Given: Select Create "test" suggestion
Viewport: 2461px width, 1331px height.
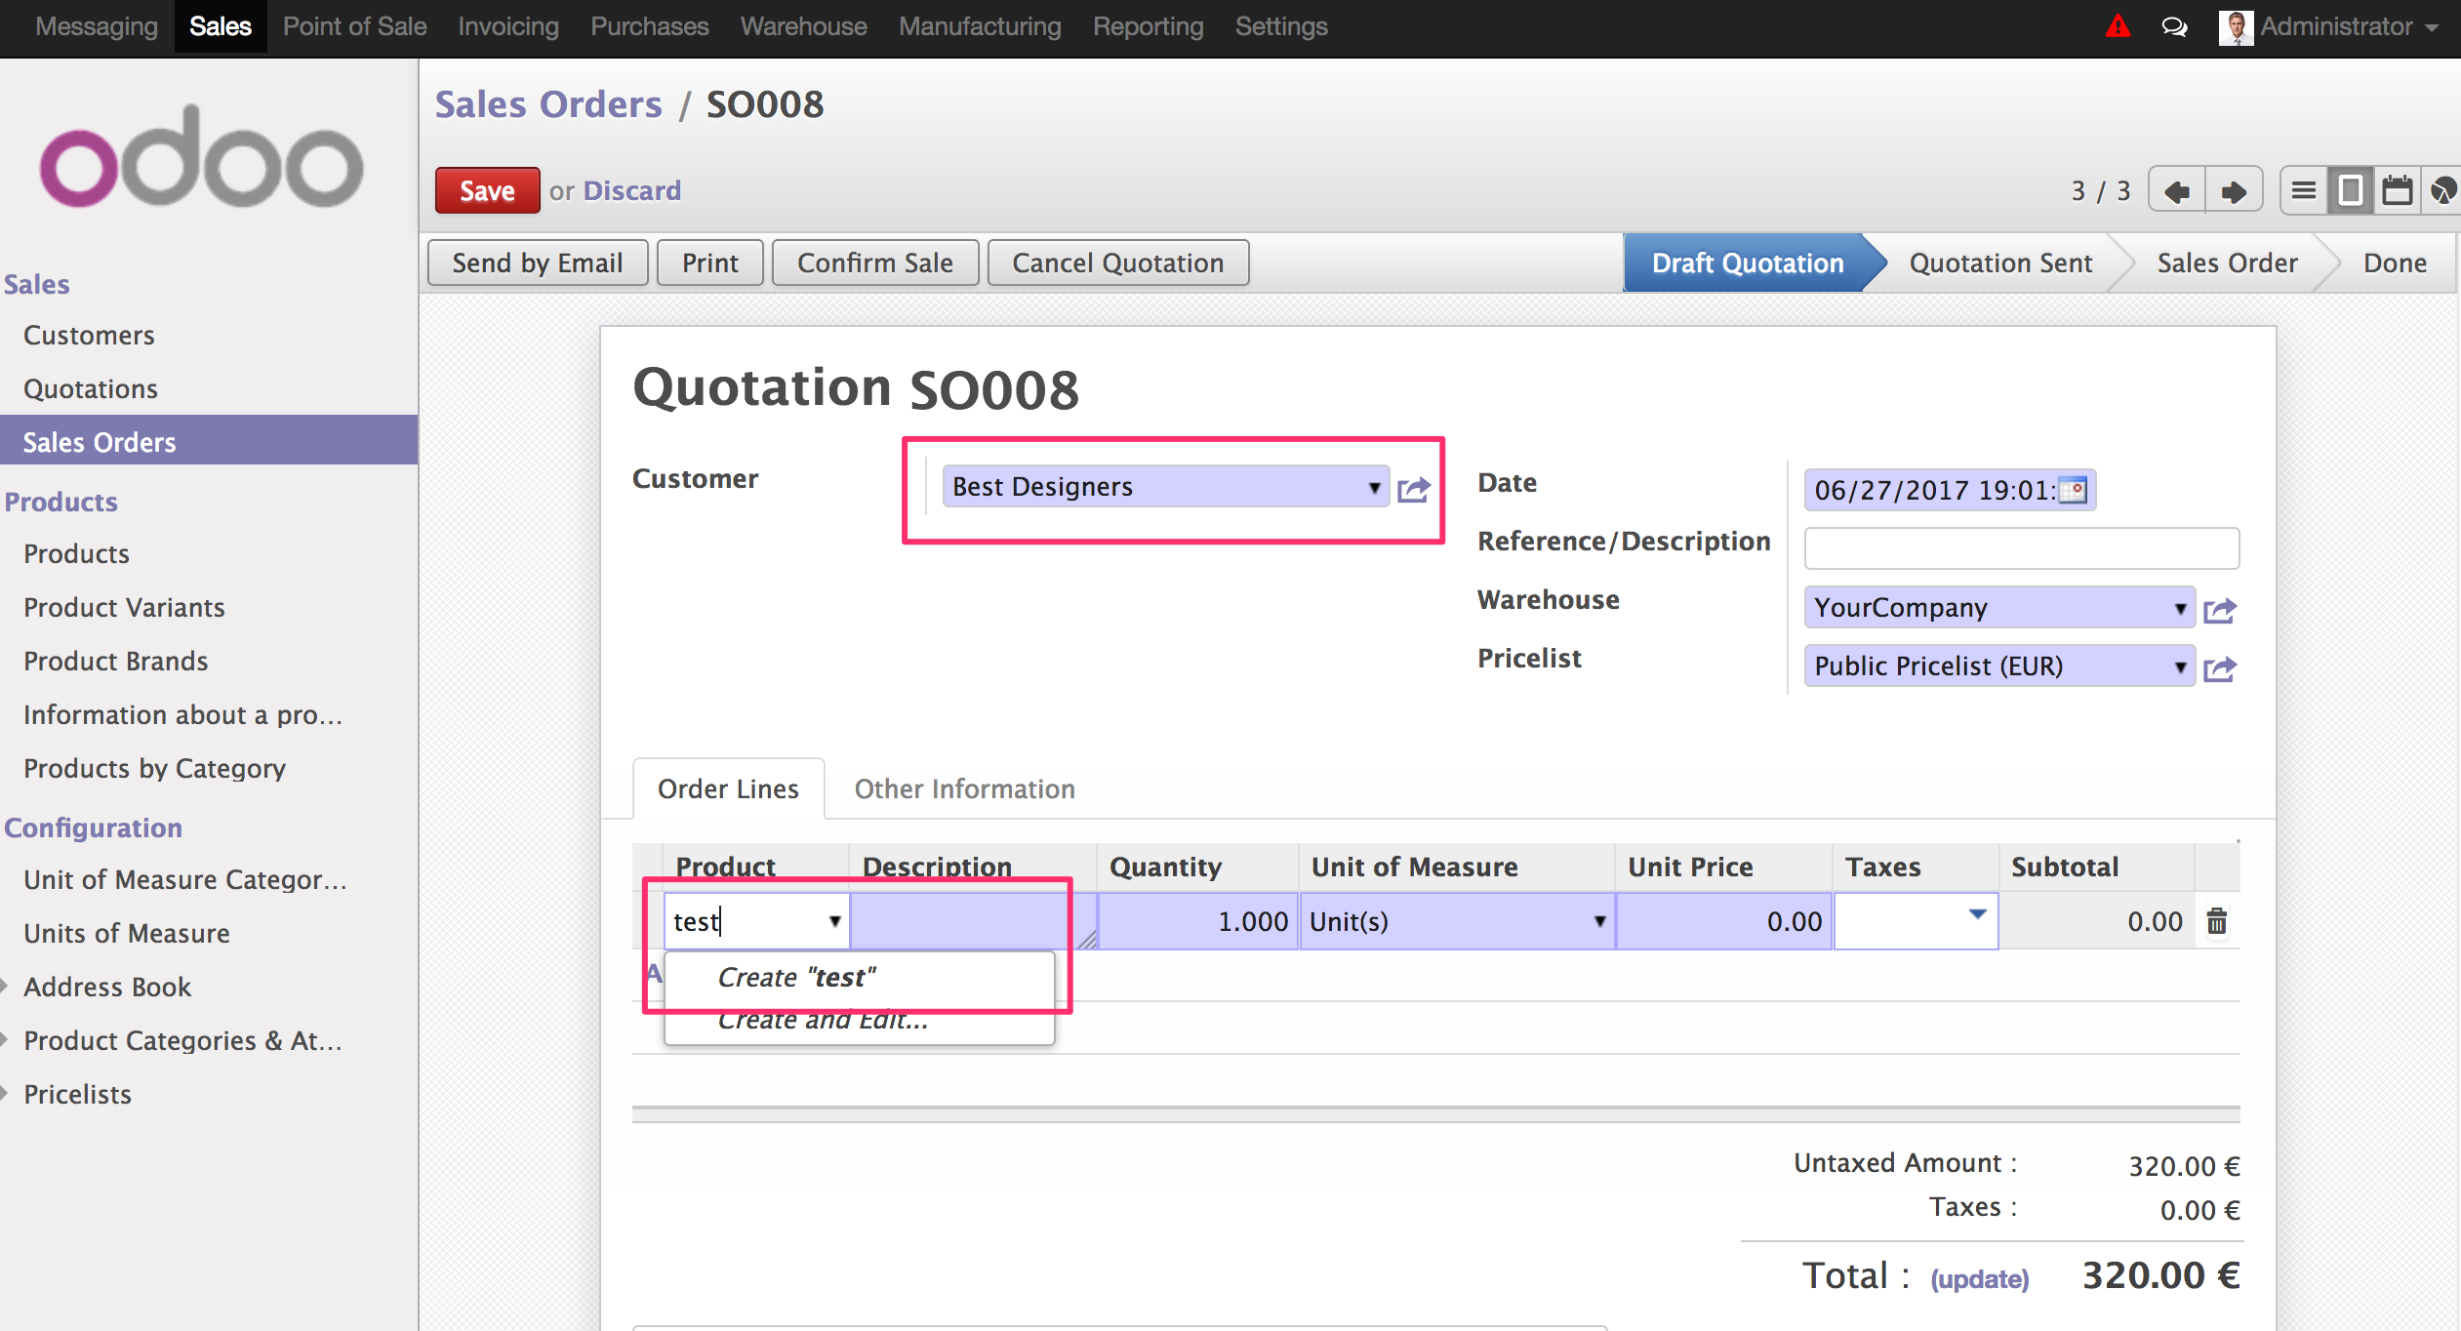Looking at the screenshot, I should tap(796, 978).
